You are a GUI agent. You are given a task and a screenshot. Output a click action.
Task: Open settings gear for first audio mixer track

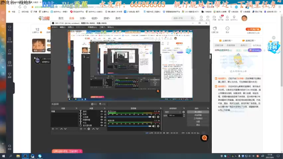pyautogui.click(x=158, y=117)
